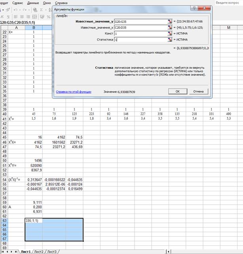
Task: Click the X= label cell in row 22
Action: [x=16, y=32]
